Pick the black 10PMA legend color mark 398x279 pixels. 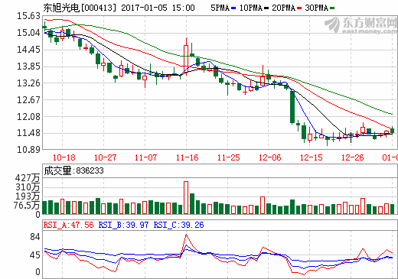click(x=266, y=8)
